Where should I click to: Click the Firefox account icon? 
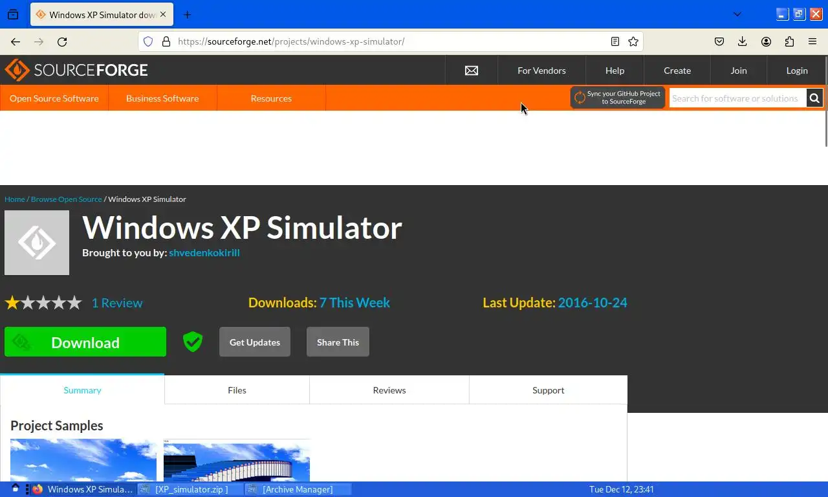(x=766, y=41)
